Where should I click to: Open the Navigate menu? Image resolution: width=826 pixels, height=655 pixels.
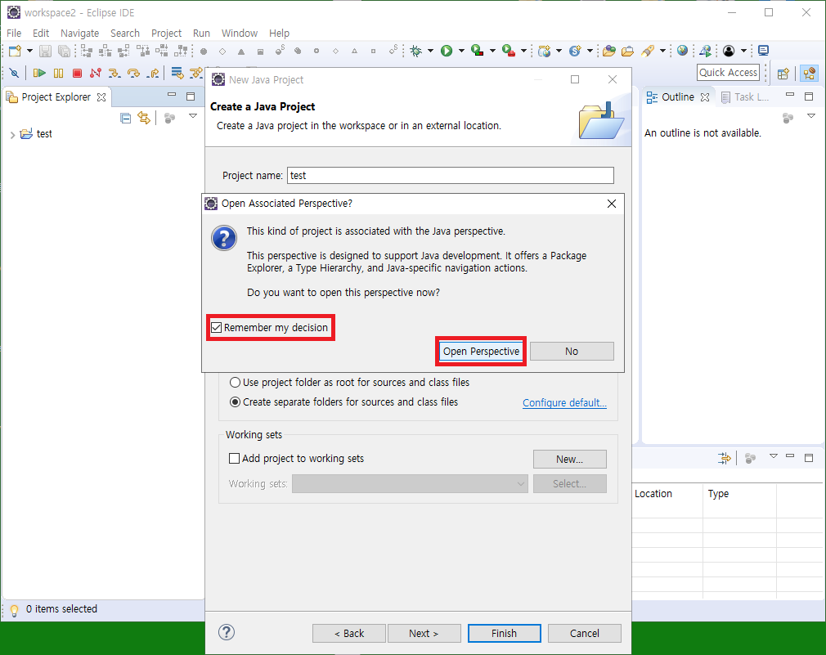tap(79, 34)
